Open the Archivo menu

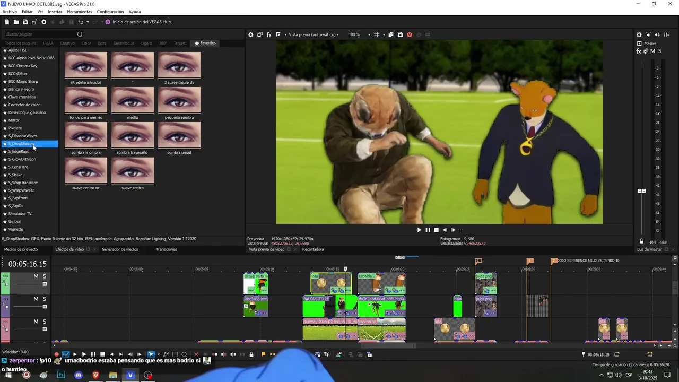click(10, 12)
